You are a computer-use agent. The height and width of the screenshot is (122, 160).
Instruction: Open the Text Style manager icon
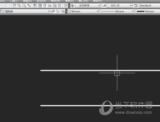pos(73,6)
